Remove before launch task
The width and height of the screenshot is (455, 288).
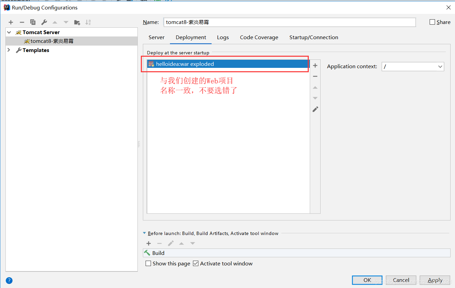159,243
